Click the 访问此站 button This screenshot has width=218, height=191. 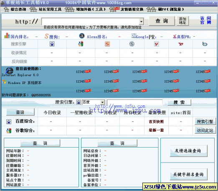click(x=205, y=130)
